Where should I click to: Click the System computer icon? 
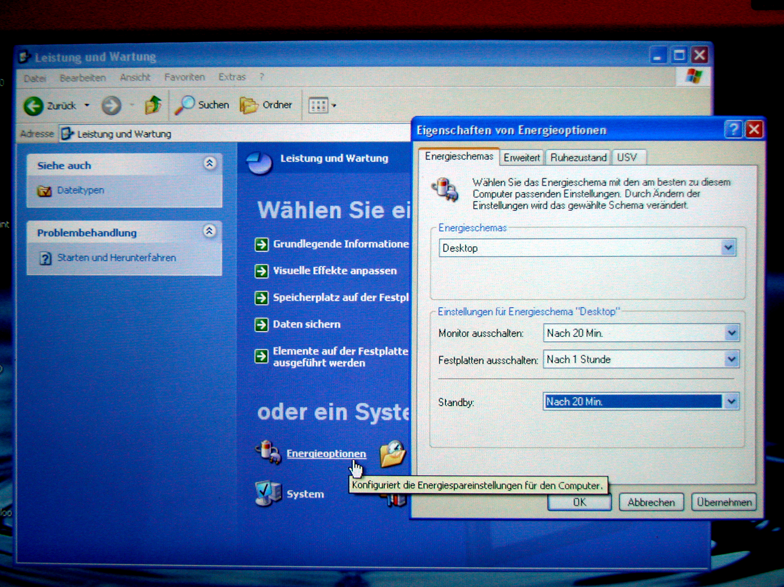(268, 493)
